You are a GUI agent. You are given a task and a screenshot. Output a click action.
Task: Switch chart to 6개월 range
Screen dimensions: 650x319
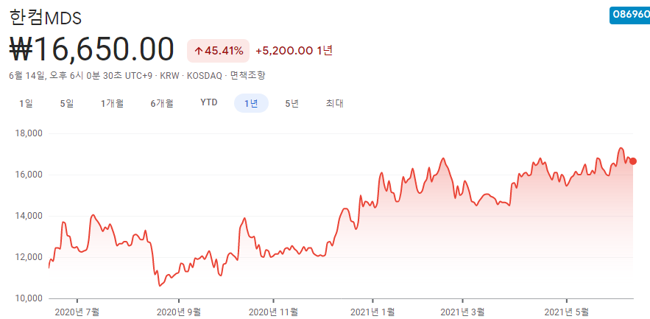coord(162,103)
